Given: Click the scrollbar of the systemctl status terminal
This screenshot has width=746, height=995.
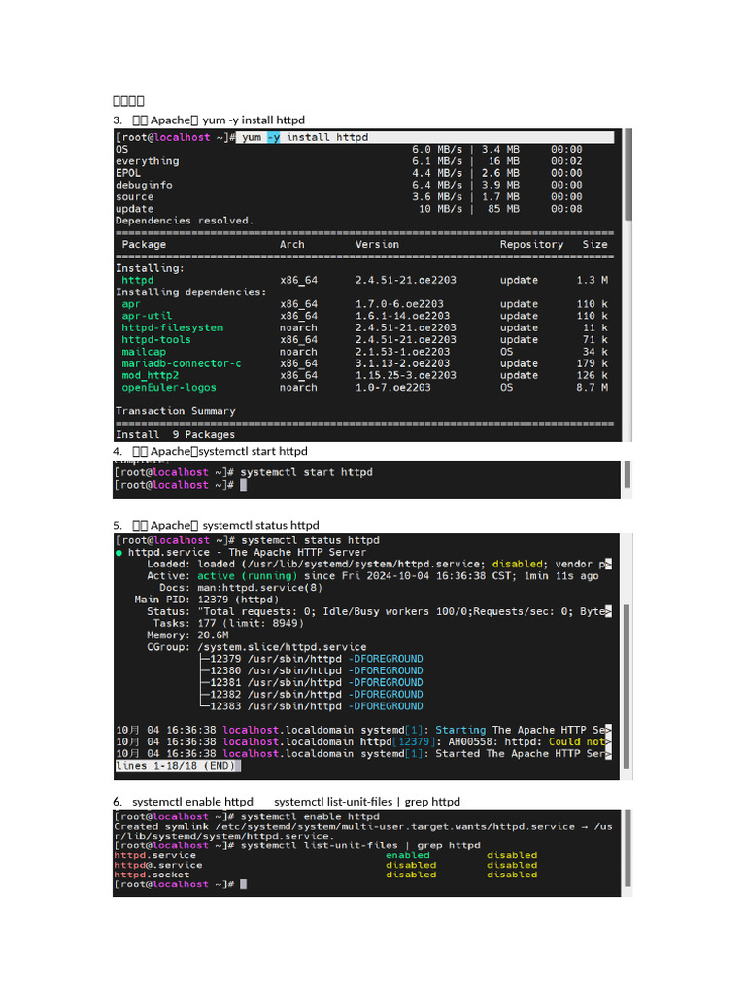Looking at the screenshot, I should tap(627, 687).
